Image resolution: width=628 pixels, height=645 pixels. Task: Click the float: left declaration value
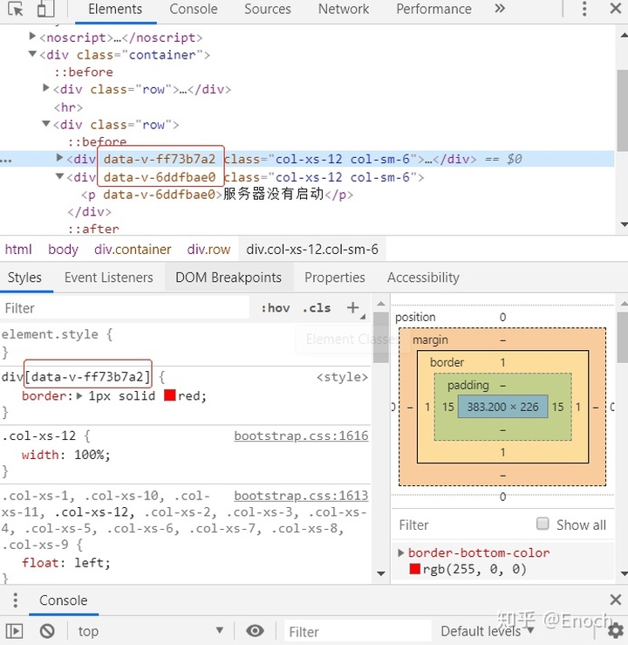pyautogui.click(x=91, y=563)
